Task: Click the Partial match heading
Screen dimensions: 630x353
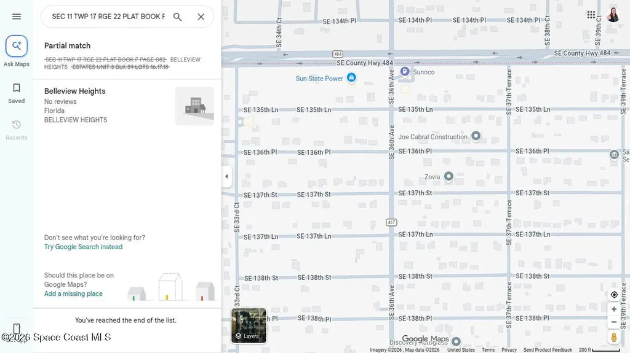Action: (x=68, y=45)
